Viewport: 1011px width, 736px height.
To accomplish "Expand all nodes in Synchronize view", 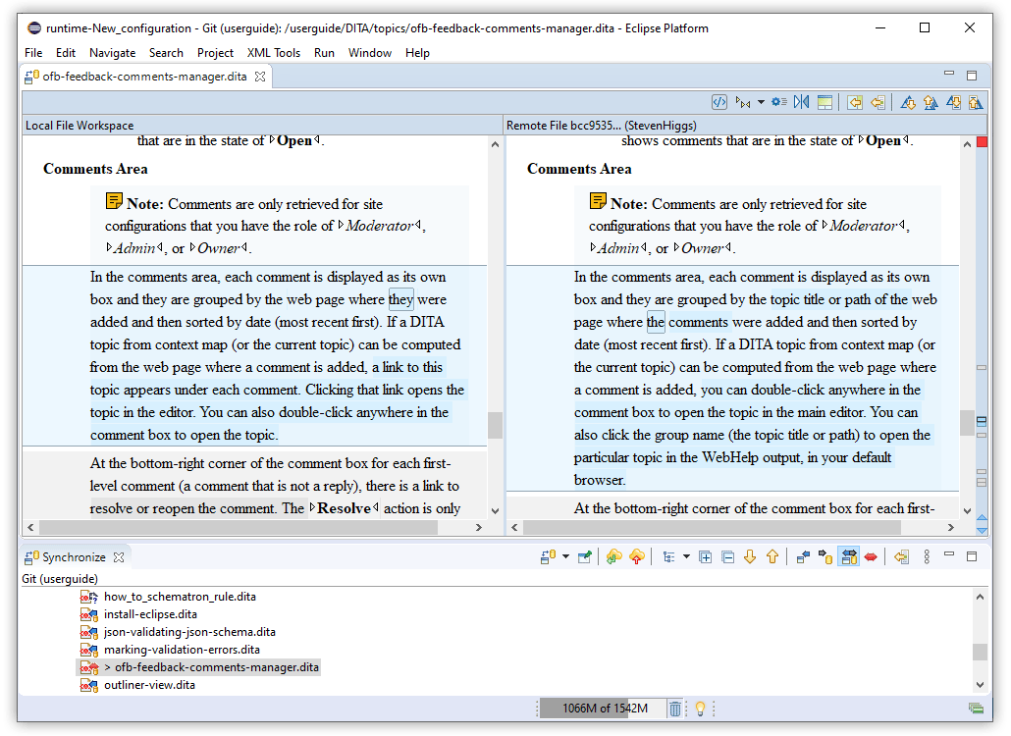I will 706,556.
